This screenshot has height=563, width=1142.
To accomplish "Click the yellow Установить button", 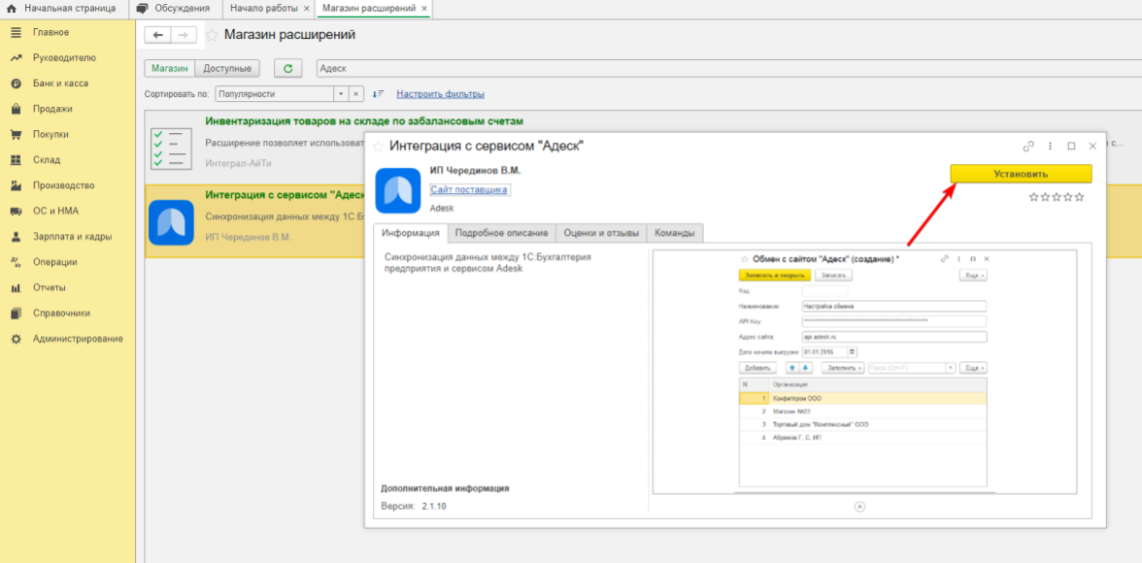I will click(1022, 174).
